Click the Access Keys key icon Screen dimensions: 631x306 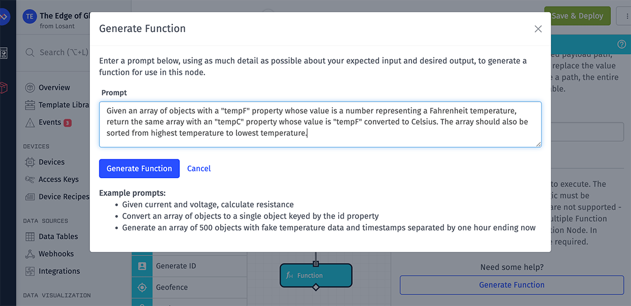[x=30, y=179]
